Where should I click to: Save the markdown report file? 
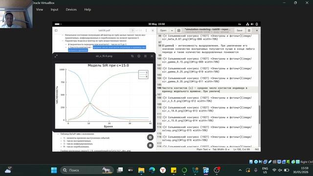(239, 30)
